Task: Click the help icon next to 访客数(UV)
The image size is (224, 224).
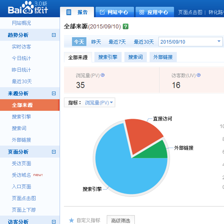Action: click(199, 75)
